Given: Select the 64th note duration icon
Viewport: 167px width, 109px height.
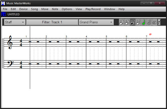Looking at the screenshot, I should (x=122, y=22).
